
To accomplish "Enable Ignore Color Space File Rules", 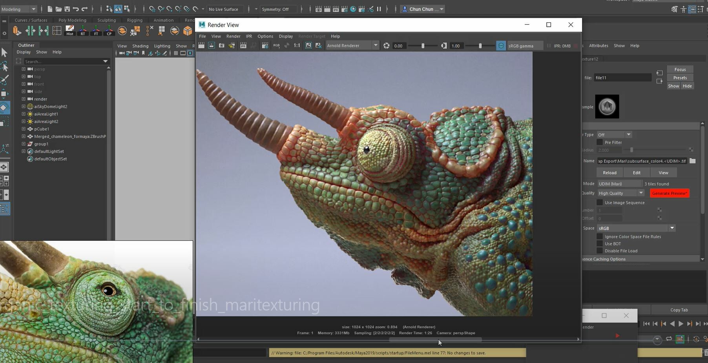I will (600, 236).
